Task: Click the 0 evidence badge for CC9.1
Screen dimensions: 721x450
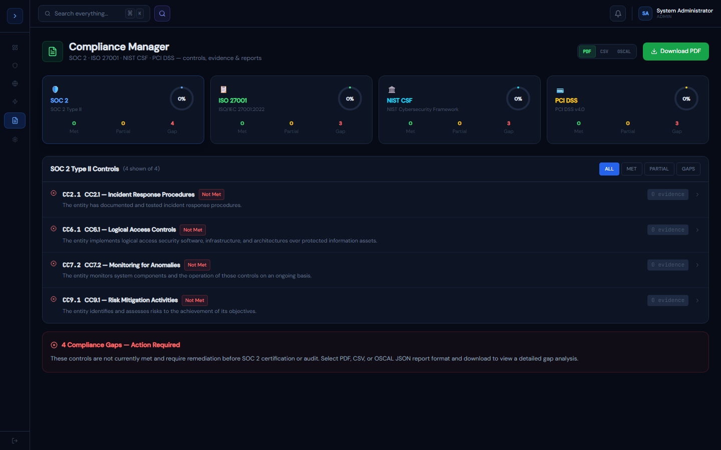Action: [668, 300]
